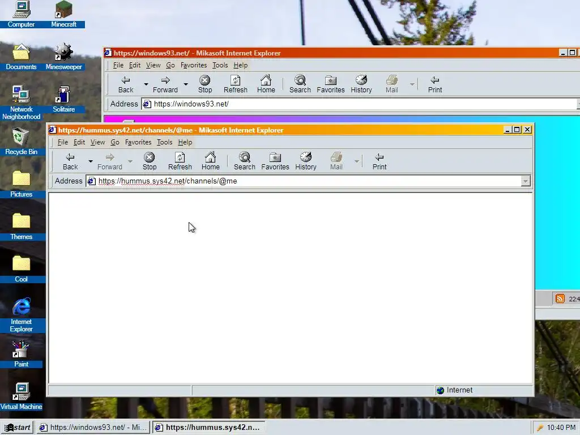The height and width of the screenshot is (435, 580).
Task: Click Print in the windows93.net window
Action: 435,84
